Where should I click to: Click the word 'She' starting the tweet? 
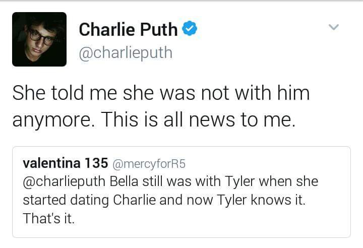click(x=29, y=94)
